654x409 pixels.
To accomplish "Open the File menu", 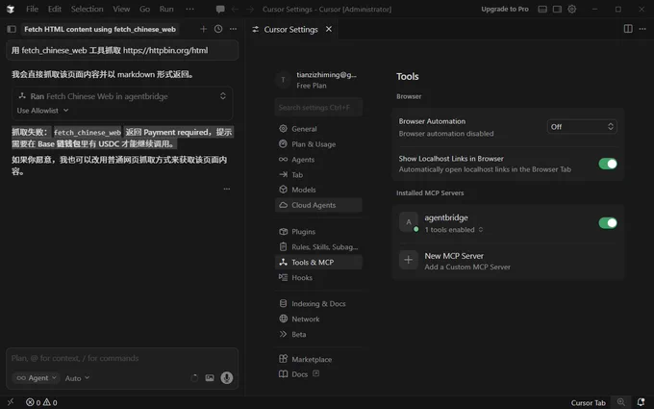I will 32,9.
